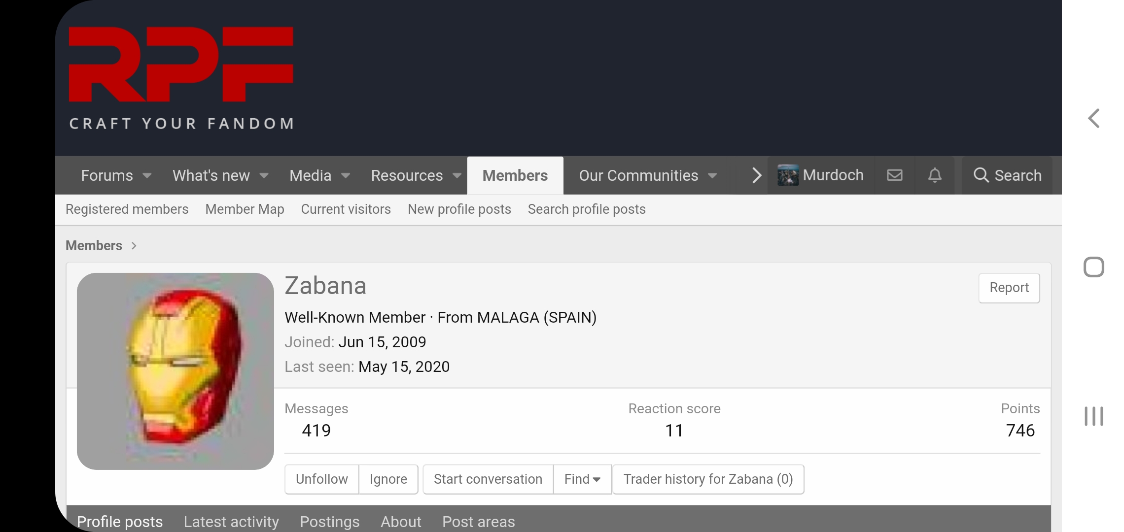1124x532 pixels.
Task: Expand the What's new dropdown arrow
Action: (x=264, y=176)
